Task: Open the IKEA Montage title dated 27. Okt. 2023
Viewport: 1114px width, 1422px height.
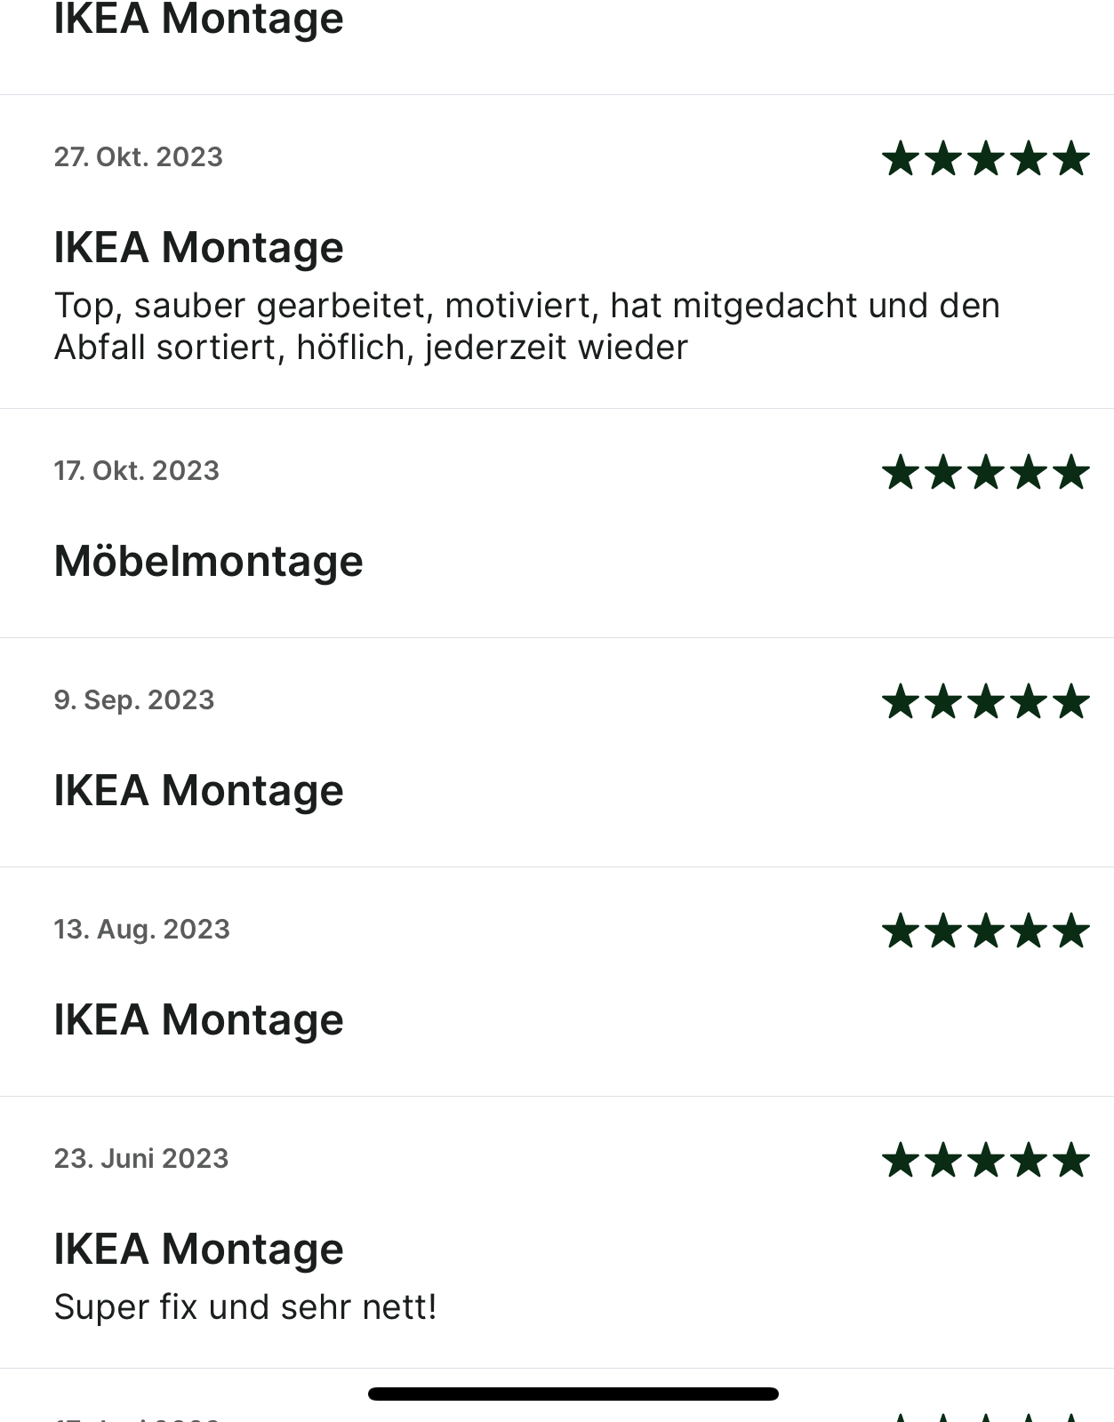Action: tap(198, 248)
